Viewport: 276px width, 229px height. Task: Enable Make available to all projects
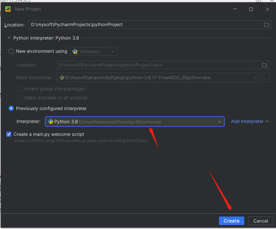(20, 98)
